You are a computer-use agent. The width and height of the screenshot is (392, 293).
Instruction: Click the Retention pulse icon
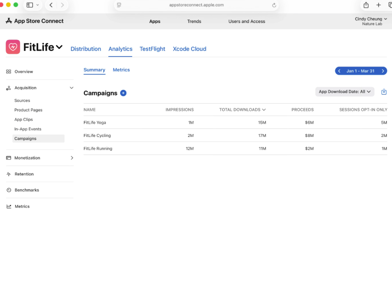click(x=9, y=174)
